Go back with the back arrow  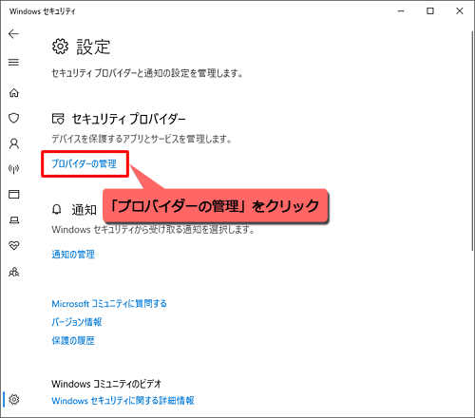(x=13, y=34)
